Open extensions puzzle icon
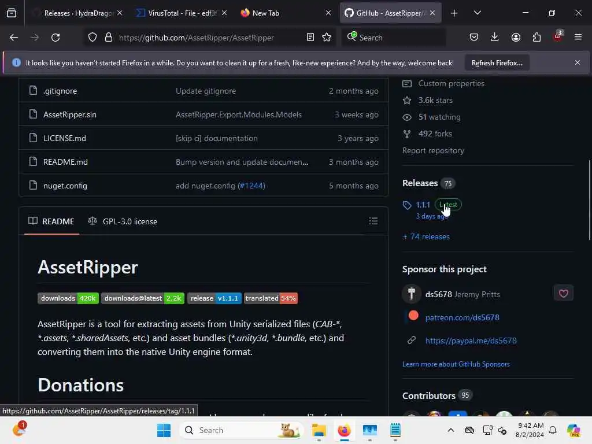Screen dimensions: 592x444 (536, 38)
